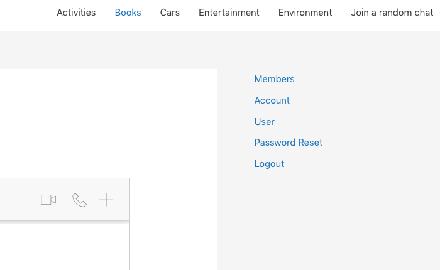440x270 pixels.
Task: Open the Entertainment navigation item
Action: [229, 13]
